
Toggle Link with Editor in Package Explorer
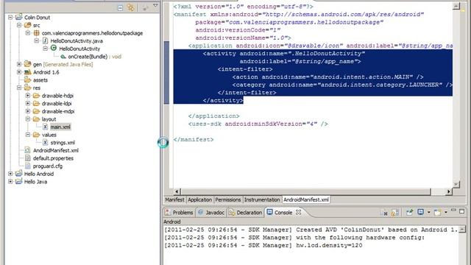(131, 7)
